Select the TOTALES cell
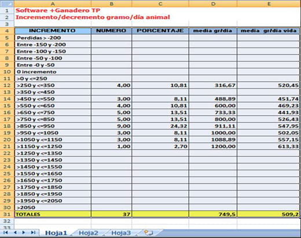 [x=53, y=214]
